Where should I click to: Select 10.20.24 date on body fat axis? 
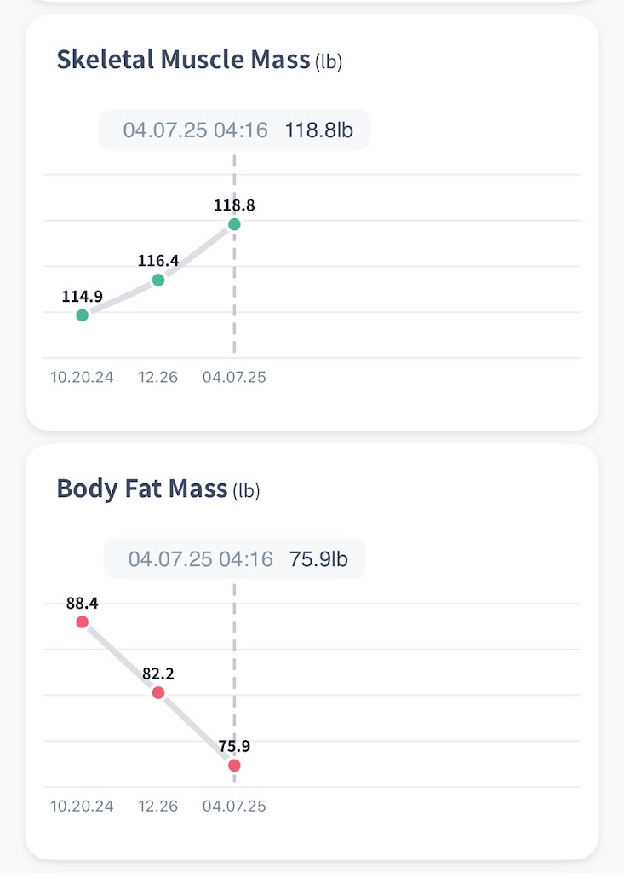coord(83,806)
